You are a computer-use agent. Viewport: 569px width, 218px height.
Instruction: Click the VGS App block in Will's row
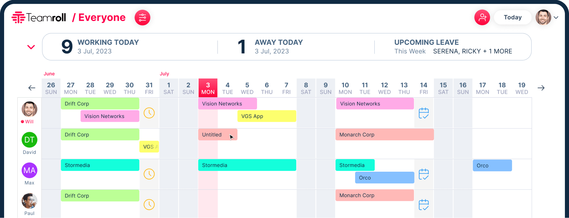267,116
